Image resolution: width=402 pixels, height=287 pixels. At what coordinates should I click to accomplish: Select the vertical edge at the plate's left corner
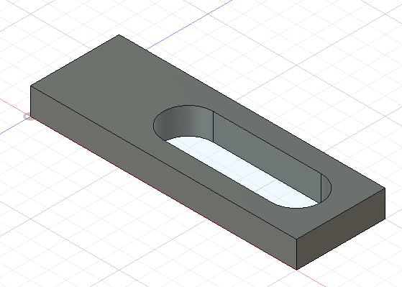pos(31,101)
